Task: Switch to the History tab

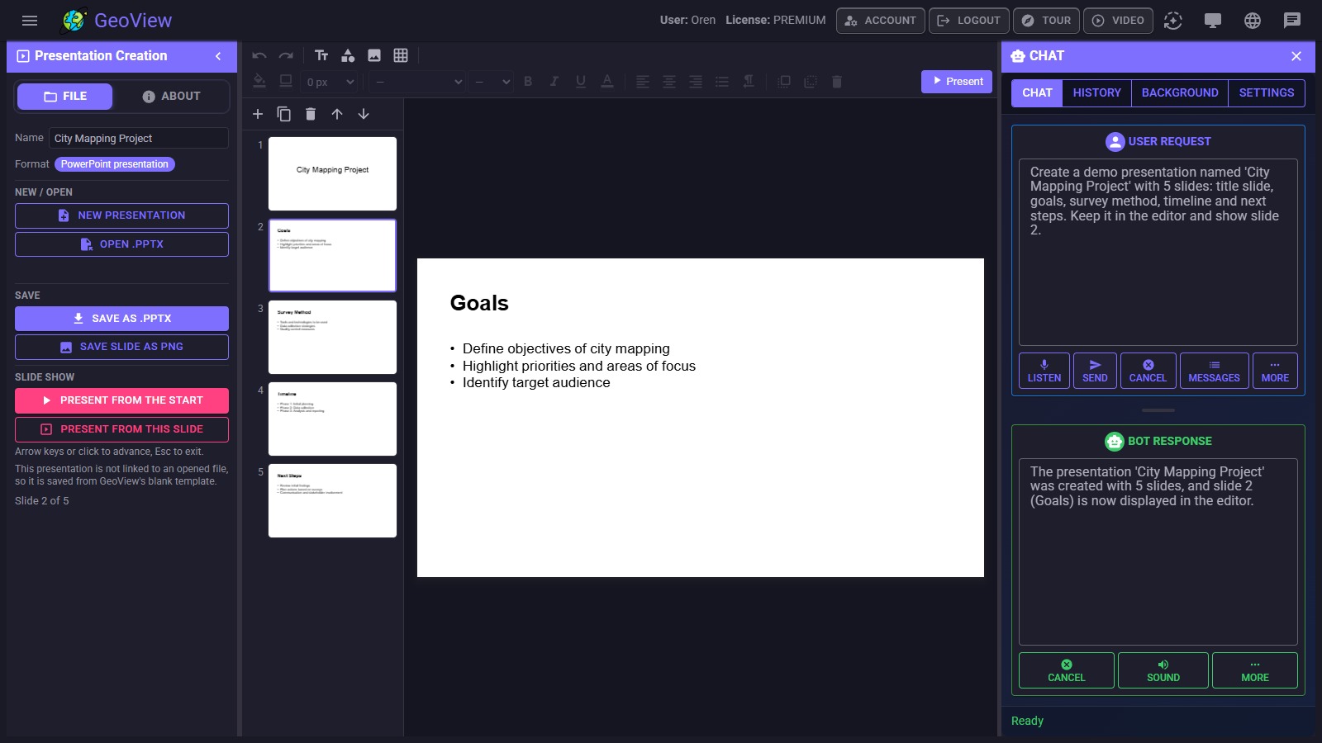Action: coord(1097,93)
